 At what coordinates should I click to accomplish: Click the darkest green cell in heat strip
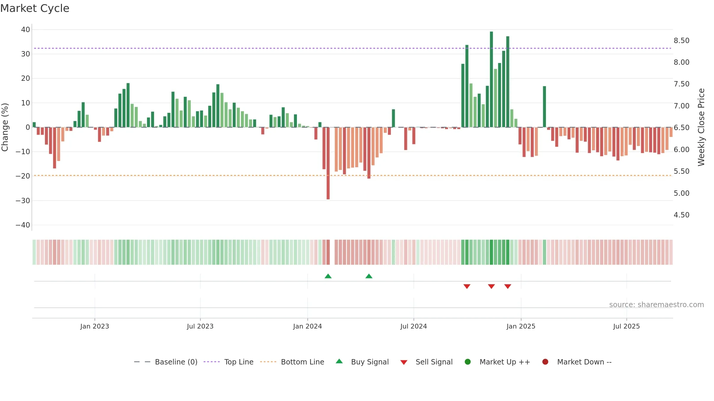491,252
